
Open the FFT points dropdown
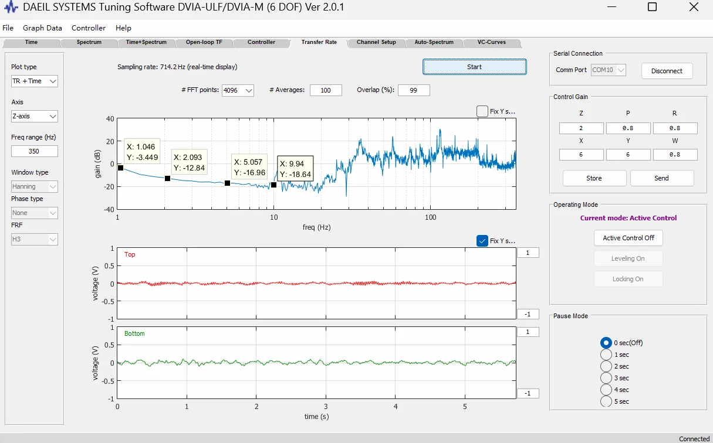[x=238, y=90]
